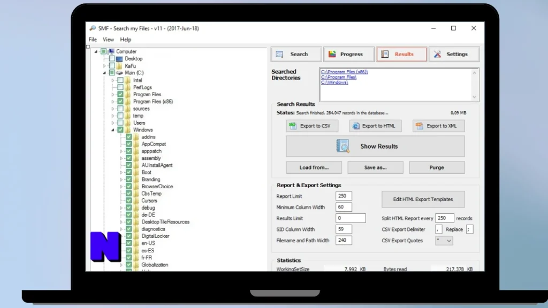Screen dimensions: 548x308
Task: Expand the assembly folder node
Action: [x=121, y=158]
